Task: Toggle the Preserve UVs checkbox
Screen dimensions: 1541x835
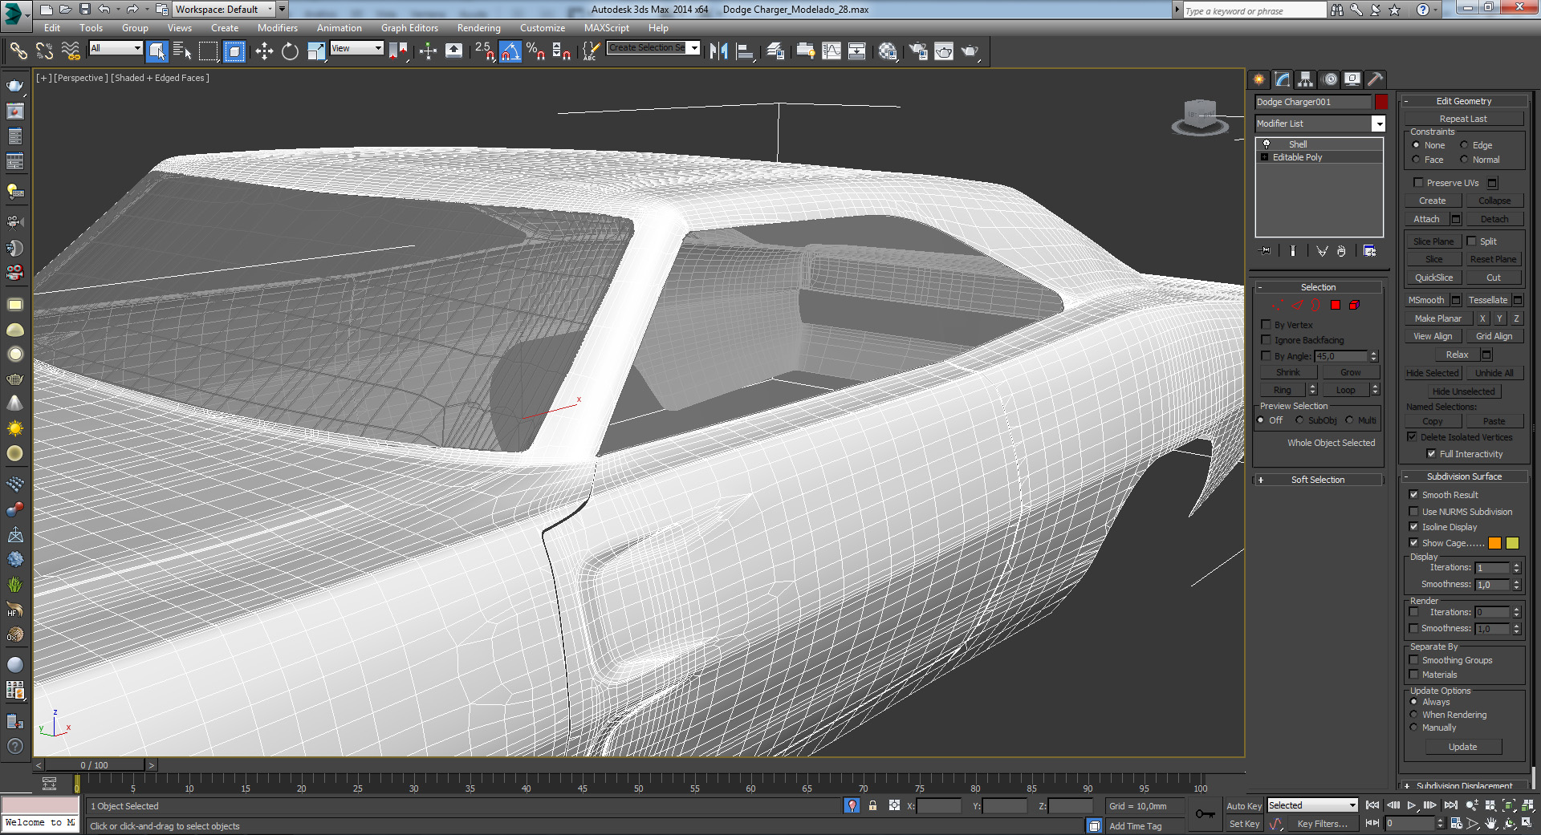Action: (x=1418, y=183)
